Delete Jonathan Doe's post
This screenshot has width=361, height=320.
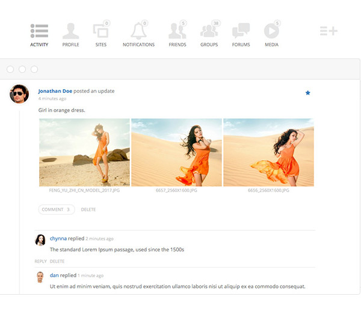(88, 210)
